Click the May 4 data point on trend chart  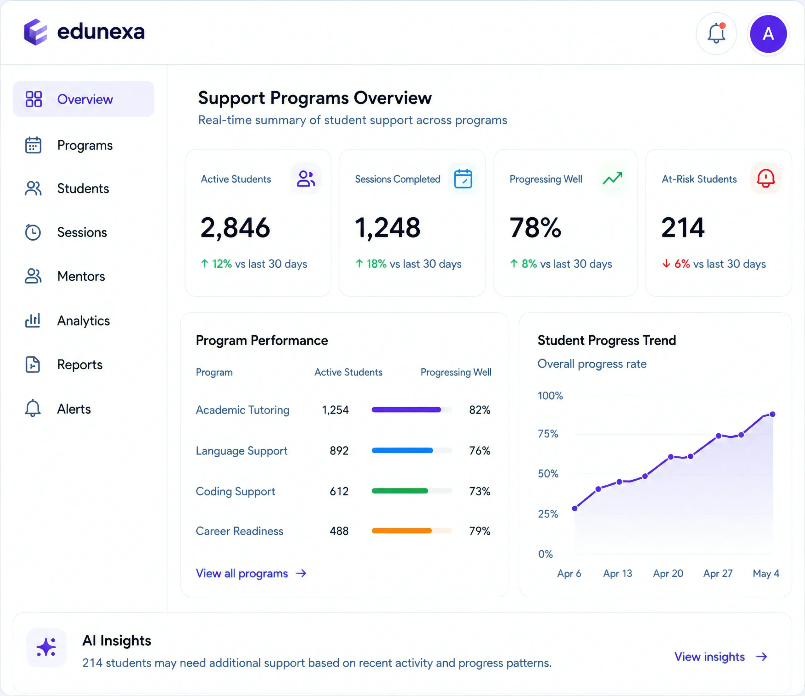(772, 414)
